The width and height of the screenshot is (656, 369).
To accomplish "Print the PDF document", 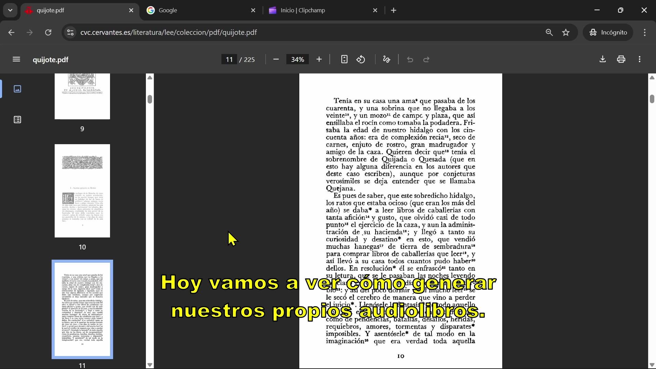I will coord(621,59).
